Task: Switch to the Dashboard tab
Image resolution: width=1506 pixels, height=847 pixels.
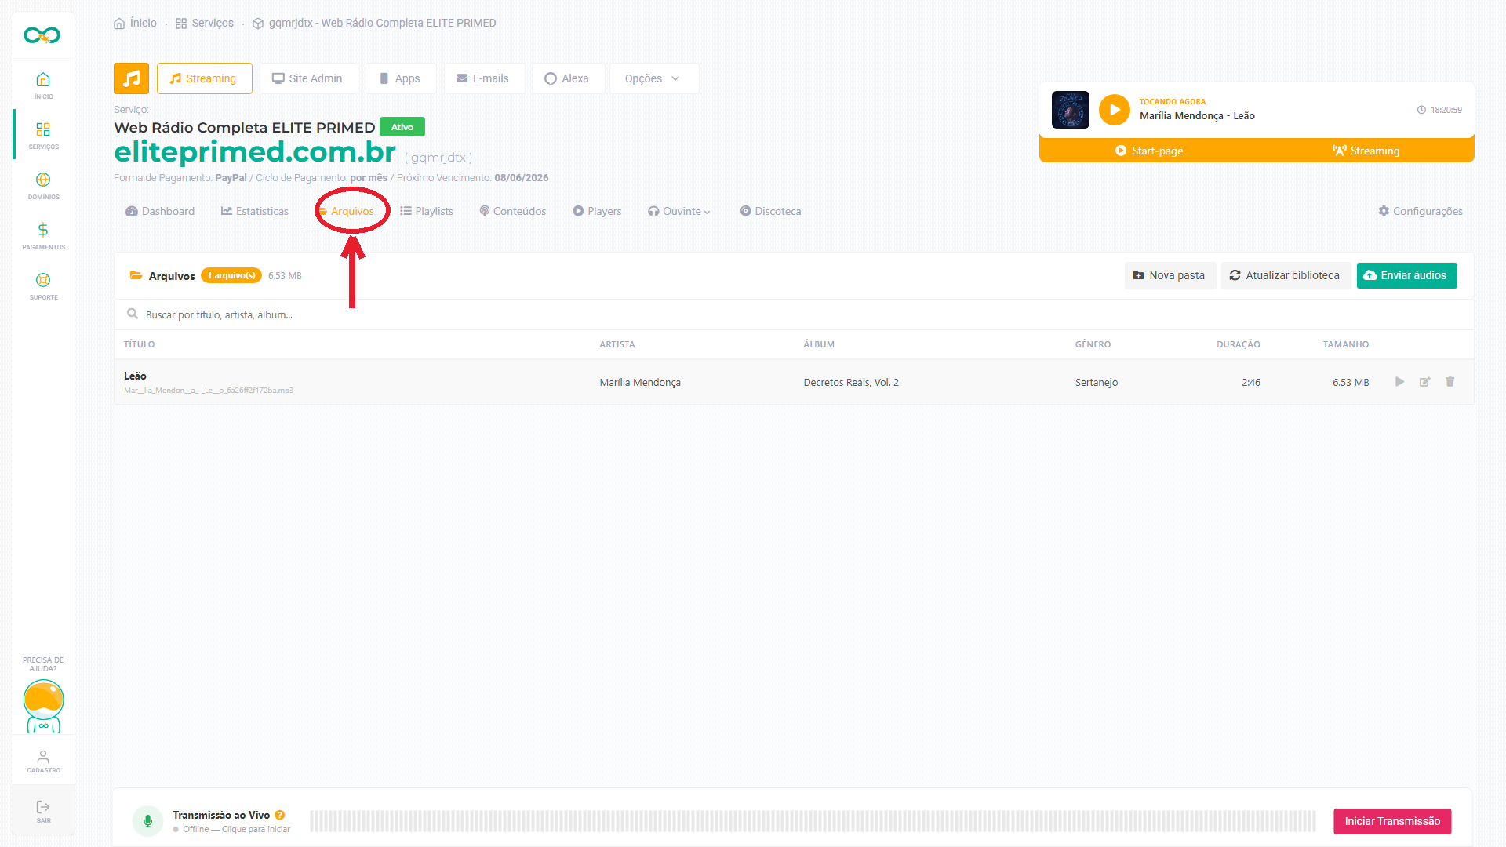Action: pos(160,211)
